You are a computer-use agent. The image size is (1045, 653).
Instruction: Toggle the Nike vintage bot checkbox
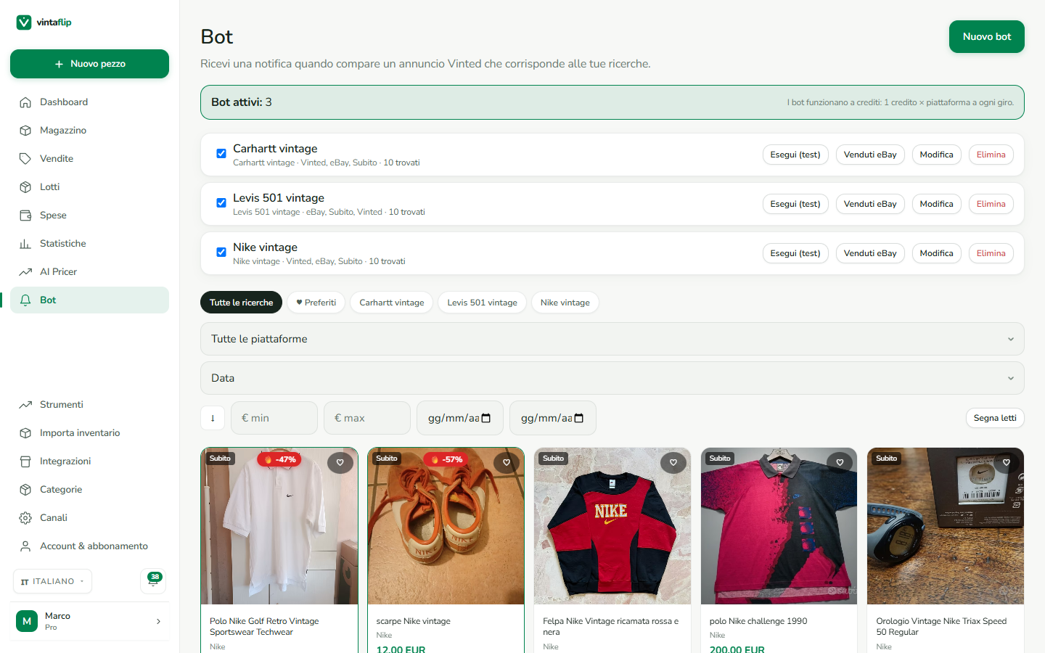point(221,252)
